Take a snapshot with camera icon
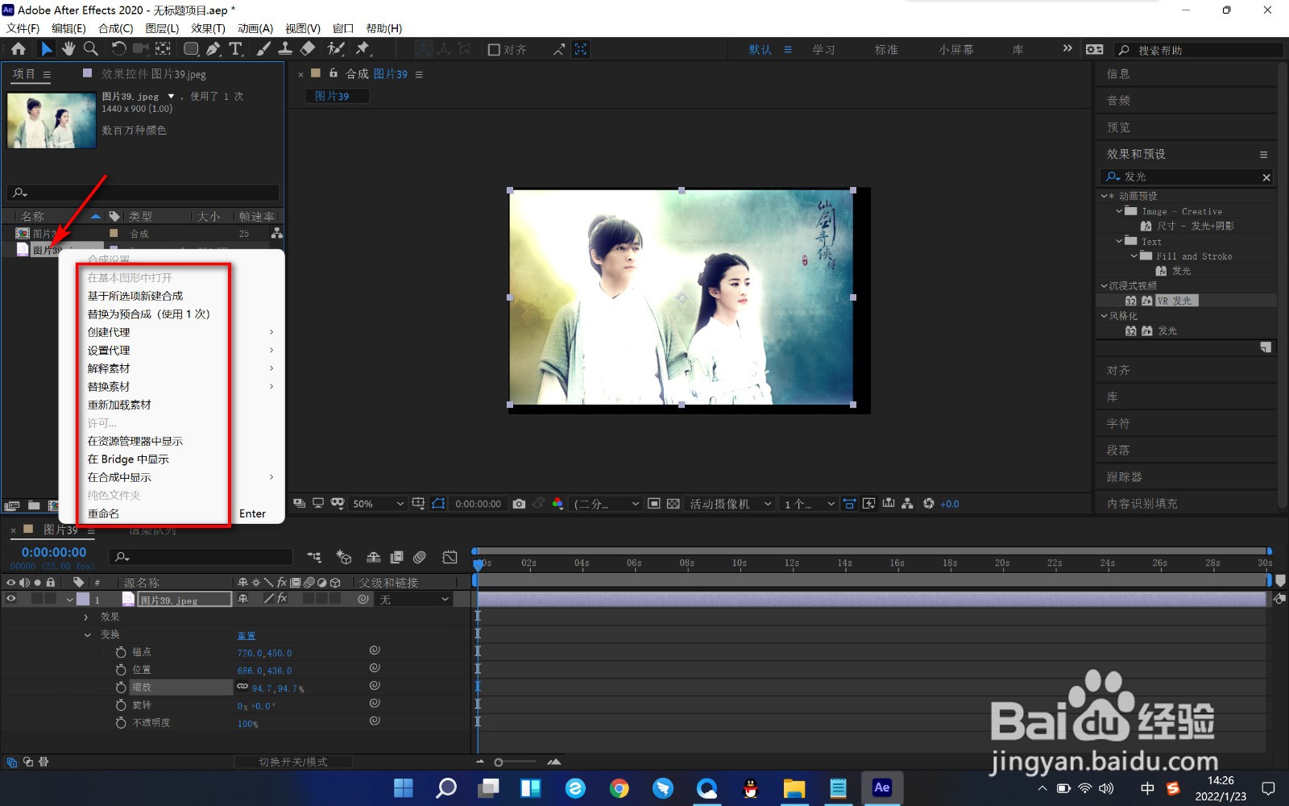This screenshot has width=1289, height=806. [x=519, y=504]
